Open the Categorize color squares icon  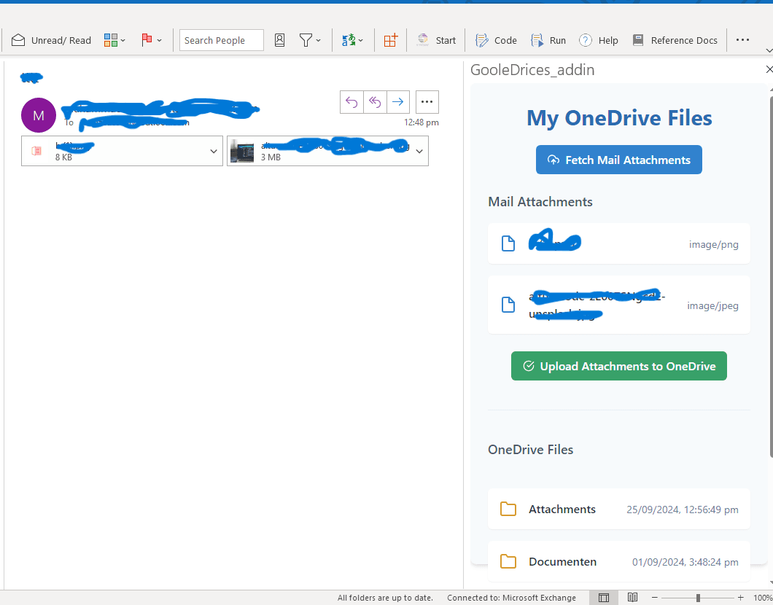pyautogui.click(x=110, y=40)
